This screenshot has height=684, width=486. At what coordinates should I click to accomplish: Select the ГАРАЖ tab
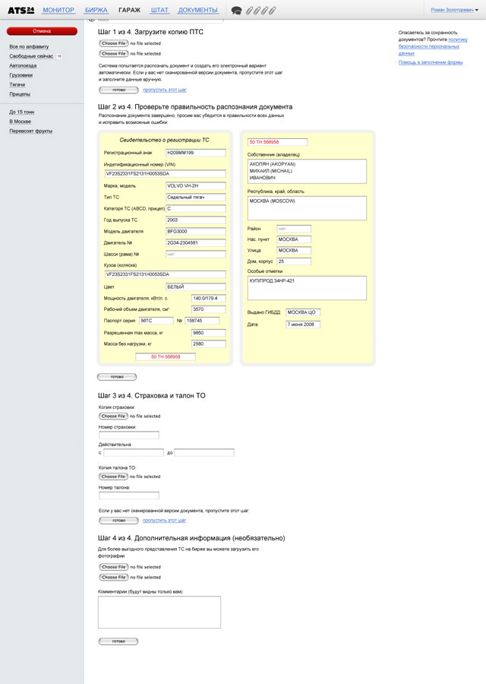pyautogui.click(x=129, y=10)
